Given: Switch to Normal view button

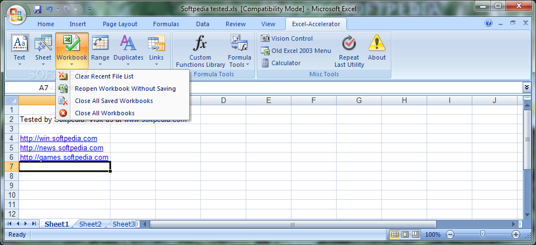Looking at the screenshot, I should point(395,234).
